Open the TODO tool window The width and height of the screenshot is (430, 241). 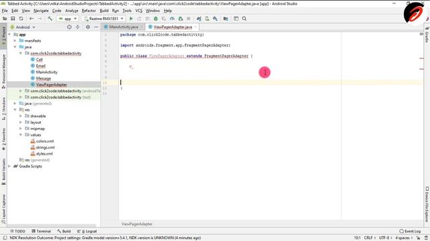point(17,231)
